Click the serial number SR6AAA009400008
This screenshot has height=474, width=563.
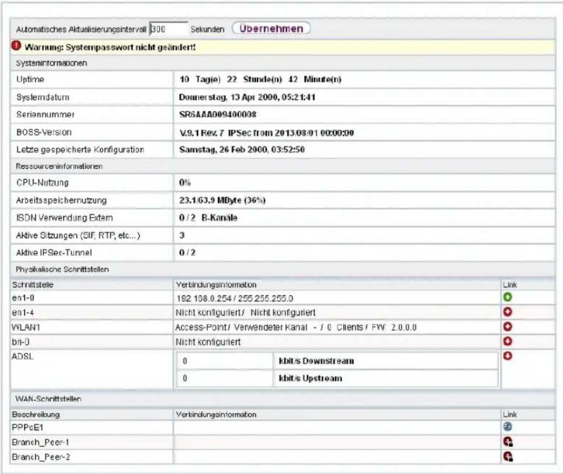(x=218, y=115)
